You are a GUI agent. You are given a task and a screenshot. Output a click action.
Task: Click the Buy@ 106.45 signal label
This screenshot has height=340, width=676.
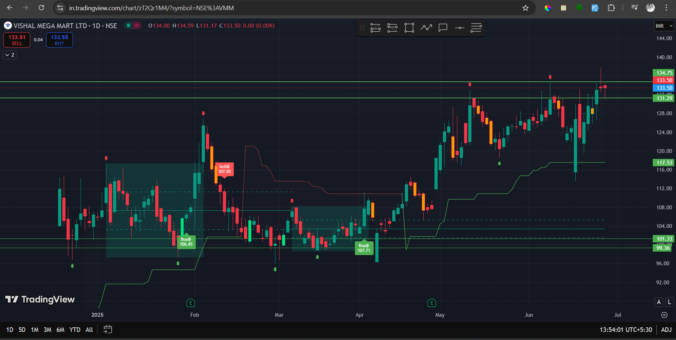pos(186,242)
